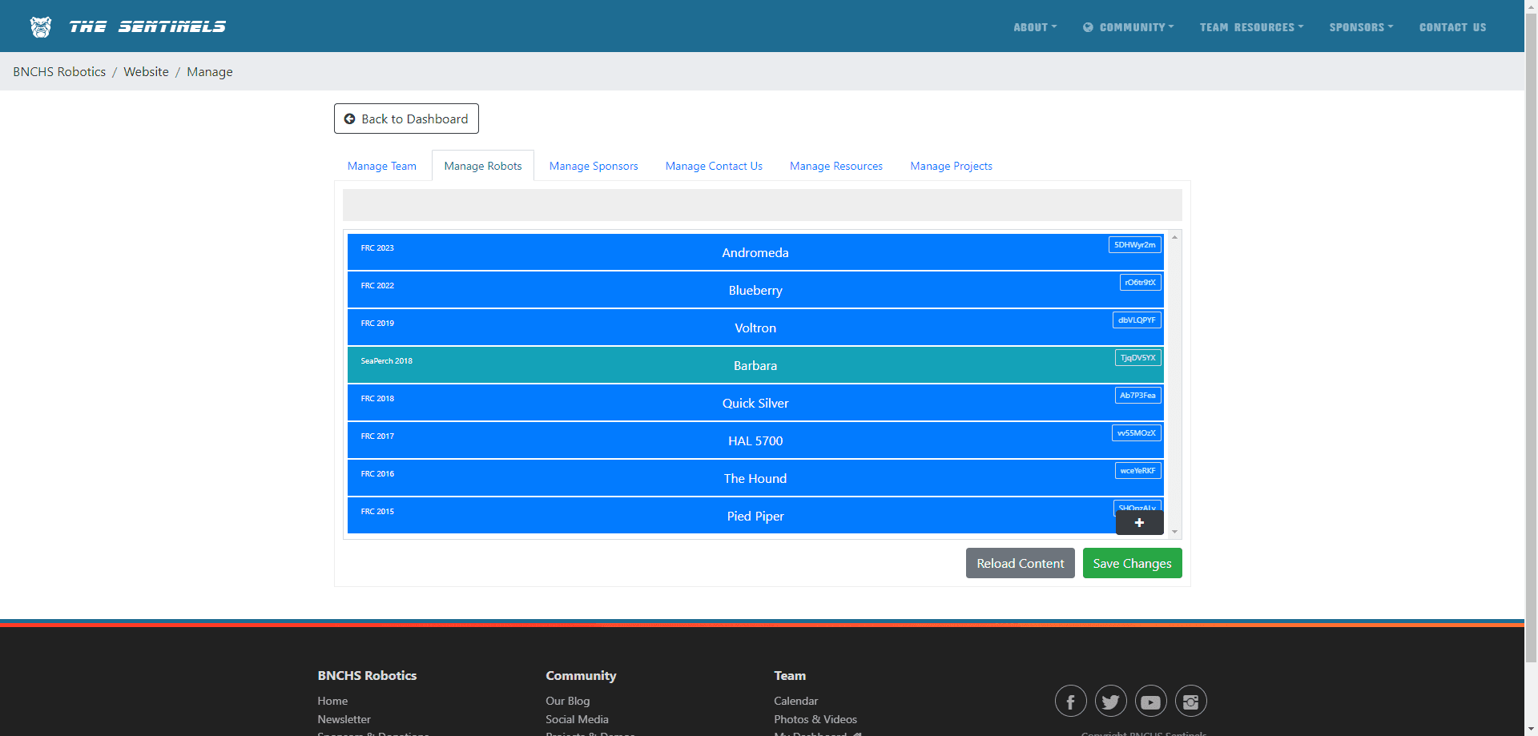Open the YouTube channel icon
Image resolution: width=1538 pixels, height=736 pixels.
click(1150, 700)
